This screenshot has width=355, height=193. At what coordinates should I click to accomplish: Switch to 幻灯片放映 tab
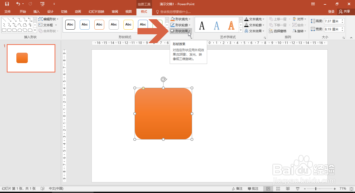pos(96,12)
